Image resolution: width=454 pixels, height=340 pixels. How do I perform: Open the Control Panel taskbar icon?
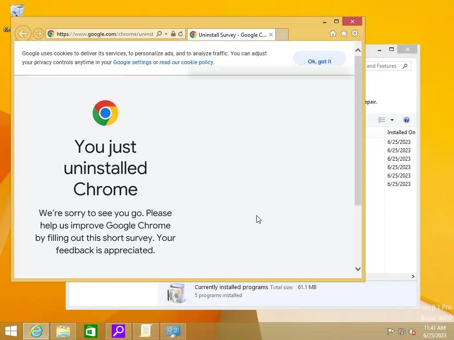point(173,331)
